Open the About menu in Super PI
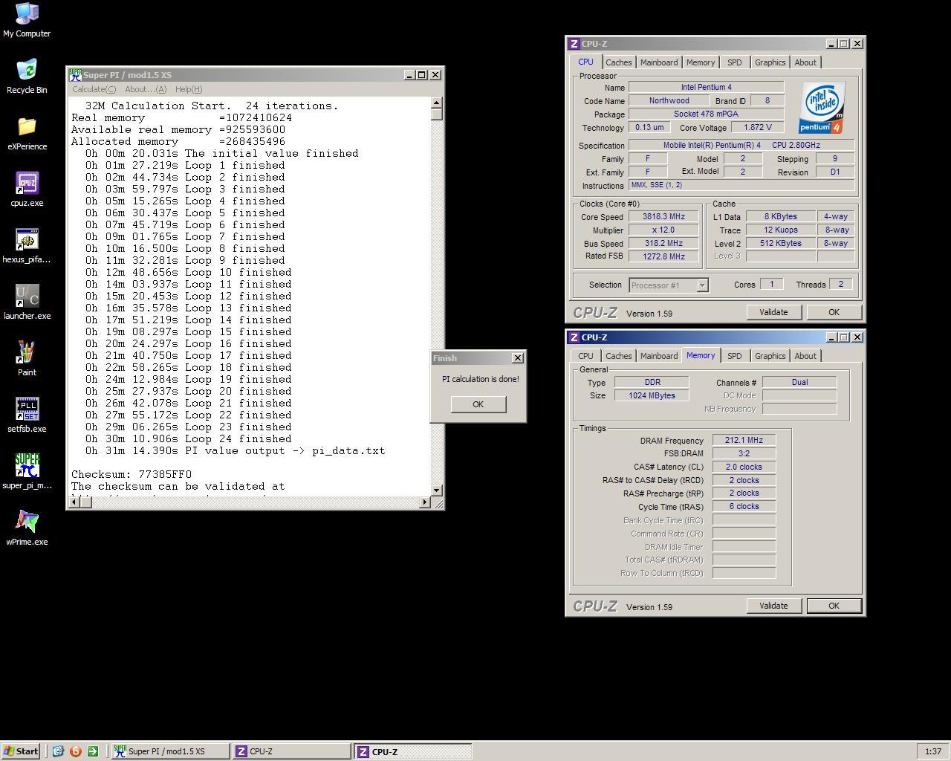951x761 pixels. pos(146,89)
